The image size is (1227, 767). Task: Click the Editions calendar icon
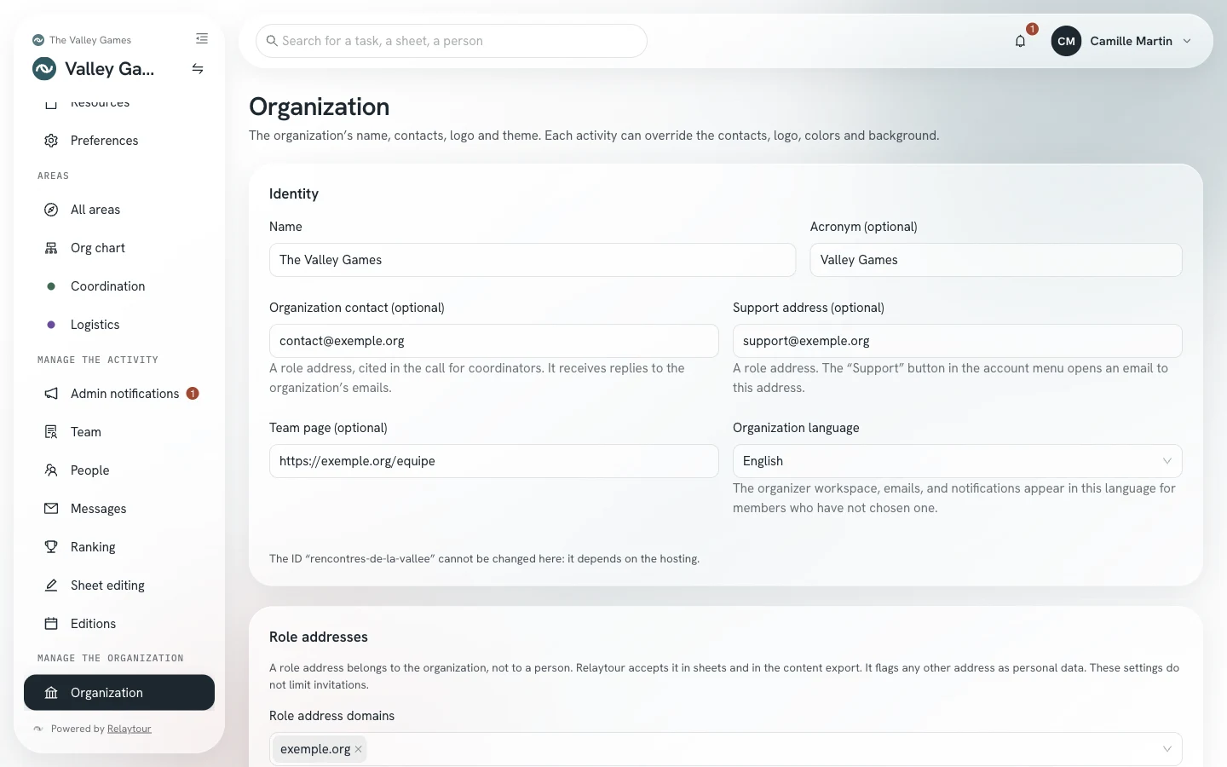[x=51, y=624]
